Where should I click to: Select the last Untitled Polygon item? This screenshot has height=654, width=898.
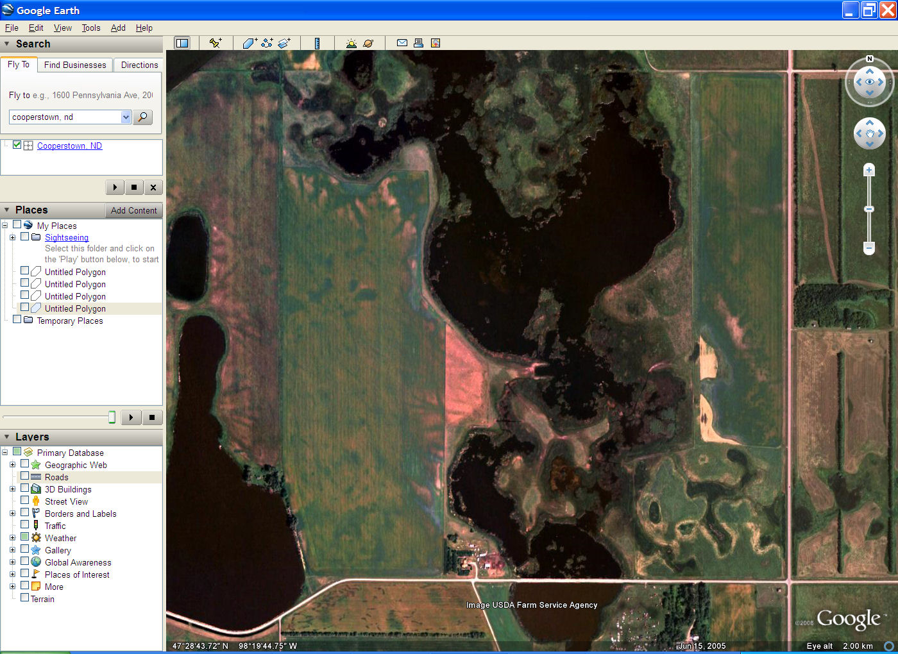75,308
